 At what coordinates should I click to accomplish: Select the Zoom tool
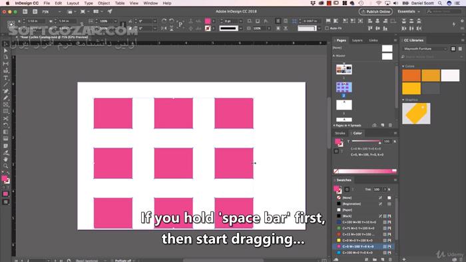click(5, 166)
